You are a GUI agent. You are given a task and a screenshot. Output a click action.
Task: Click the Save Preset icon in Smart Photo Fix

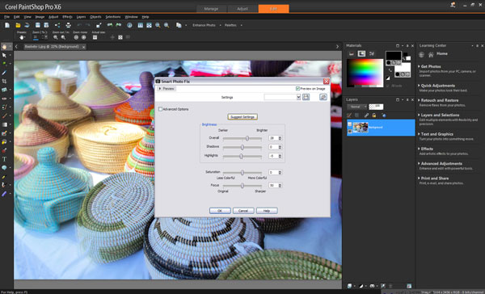tap(306, 97)
